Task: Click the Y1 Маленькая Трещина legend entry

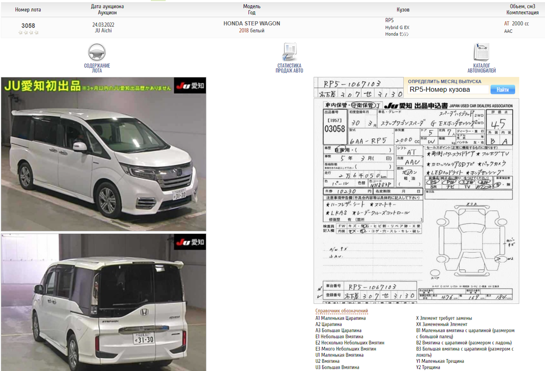Action: [x=440, y=361]
